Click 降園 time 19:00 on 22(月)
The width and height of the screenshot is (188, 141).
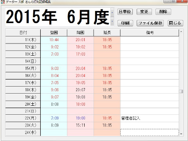pos(80,118)
